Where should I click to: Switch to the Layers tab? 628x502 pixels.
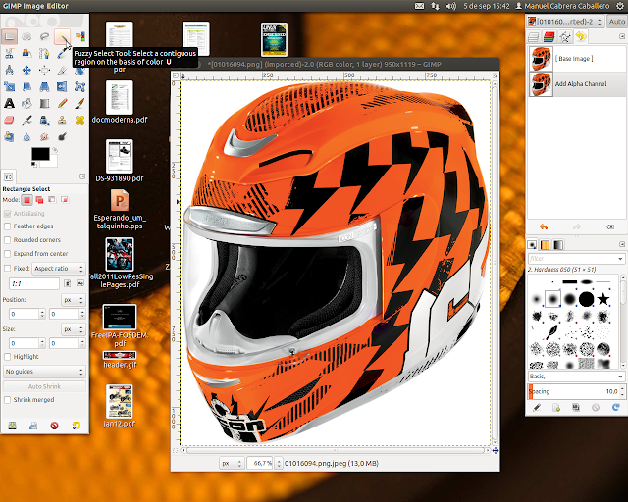point(533,37)
